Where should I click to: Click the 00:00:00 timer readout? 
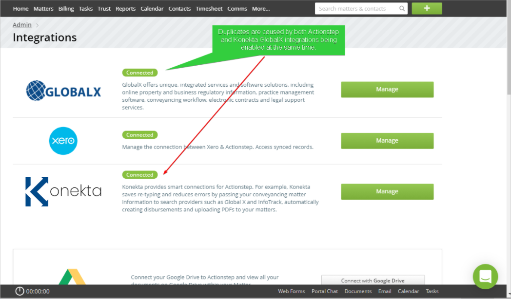click(x=38, y=292)
